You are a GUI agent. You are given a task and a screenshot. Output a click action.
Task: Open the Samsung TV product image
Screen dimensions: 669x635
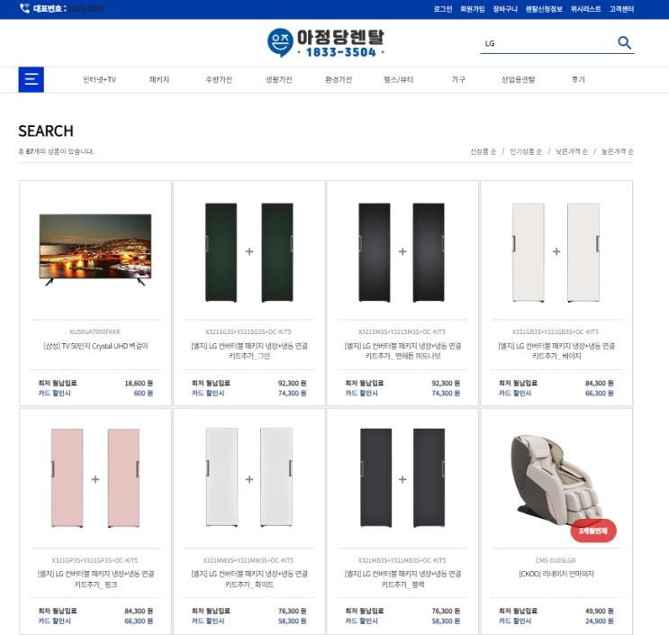95,250
